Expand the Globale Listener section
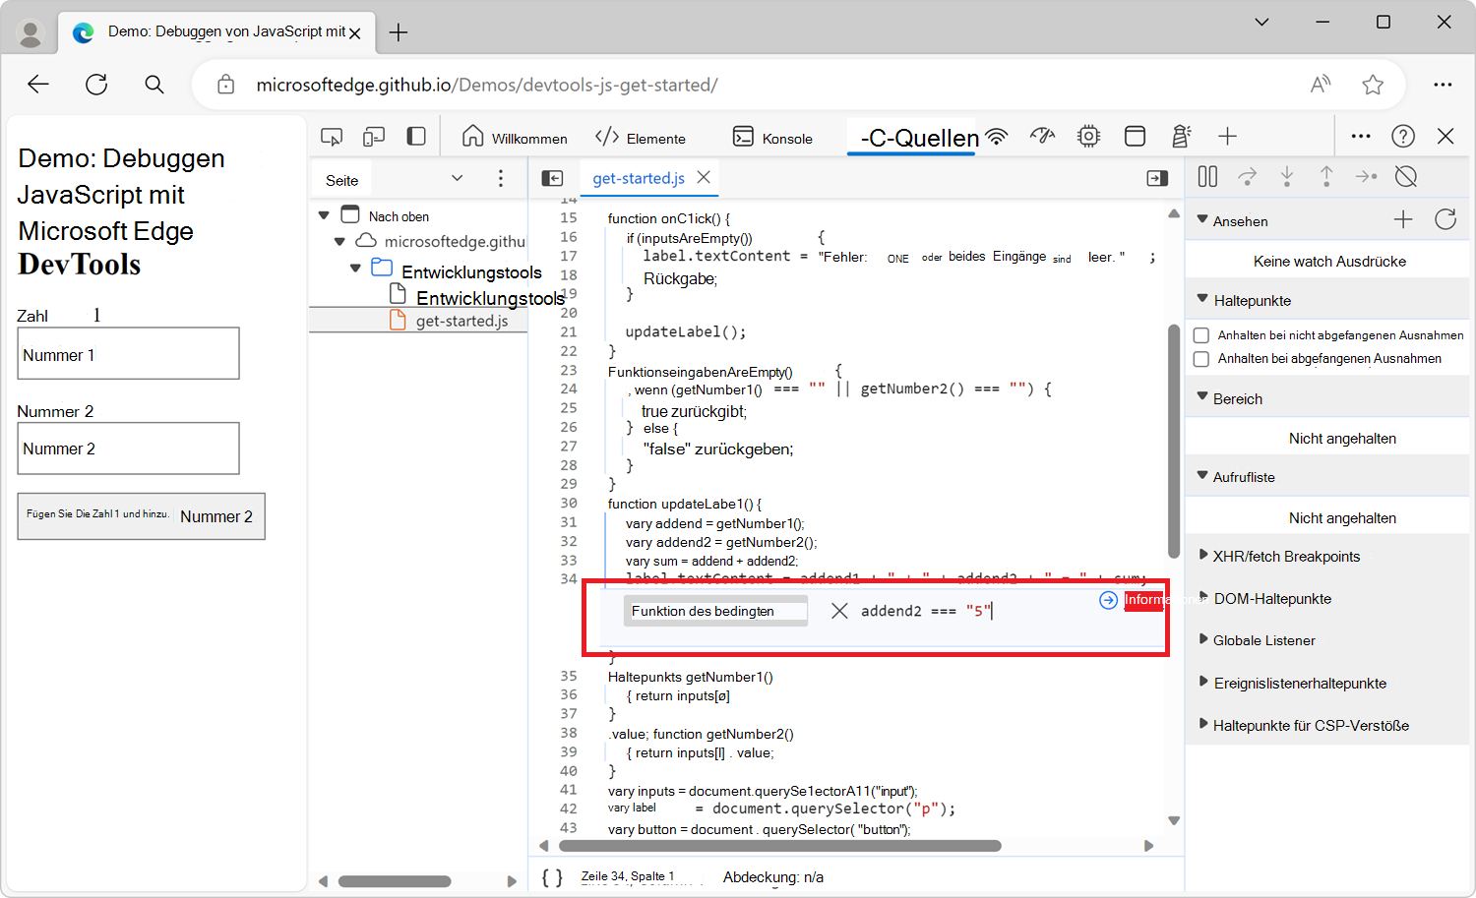The width and height of the screenshot is (1476, 898). 1203,639
